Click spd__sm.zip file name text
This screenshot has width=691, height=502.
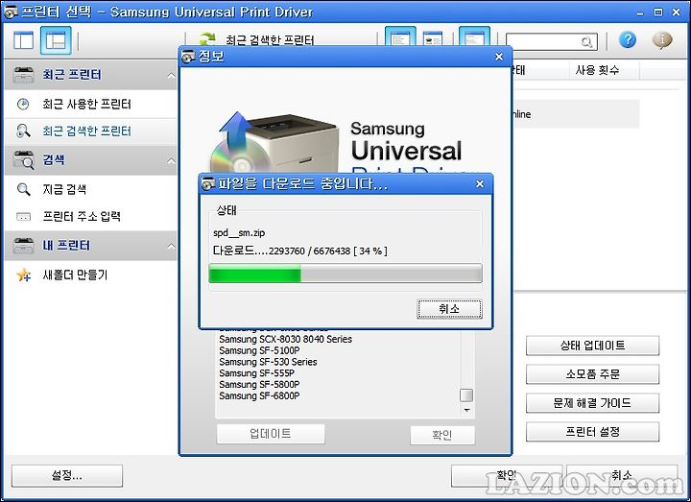(x=239, y=233)
